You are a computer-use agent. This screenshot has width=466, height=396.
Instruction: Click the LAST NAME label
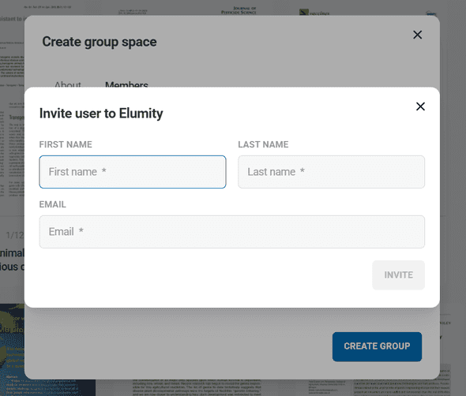point(263,144)
